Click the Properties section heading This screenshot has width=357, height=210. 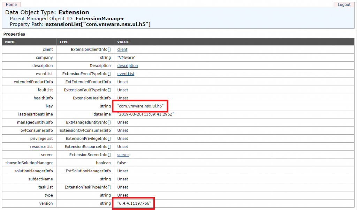coord(15,34)
